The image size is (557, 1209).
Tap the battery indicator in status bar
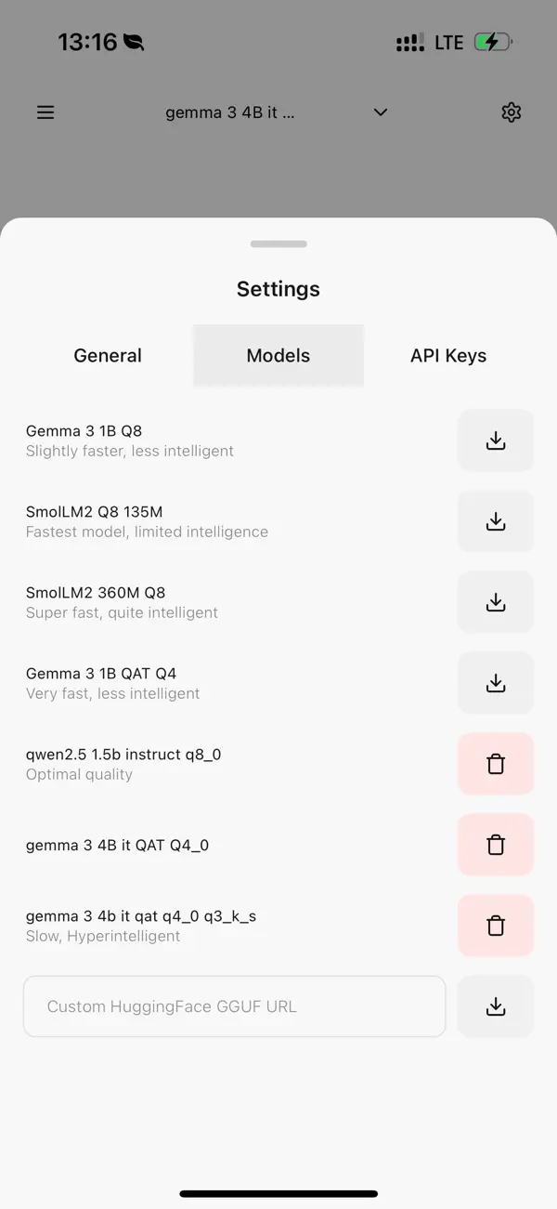point(493,42)
